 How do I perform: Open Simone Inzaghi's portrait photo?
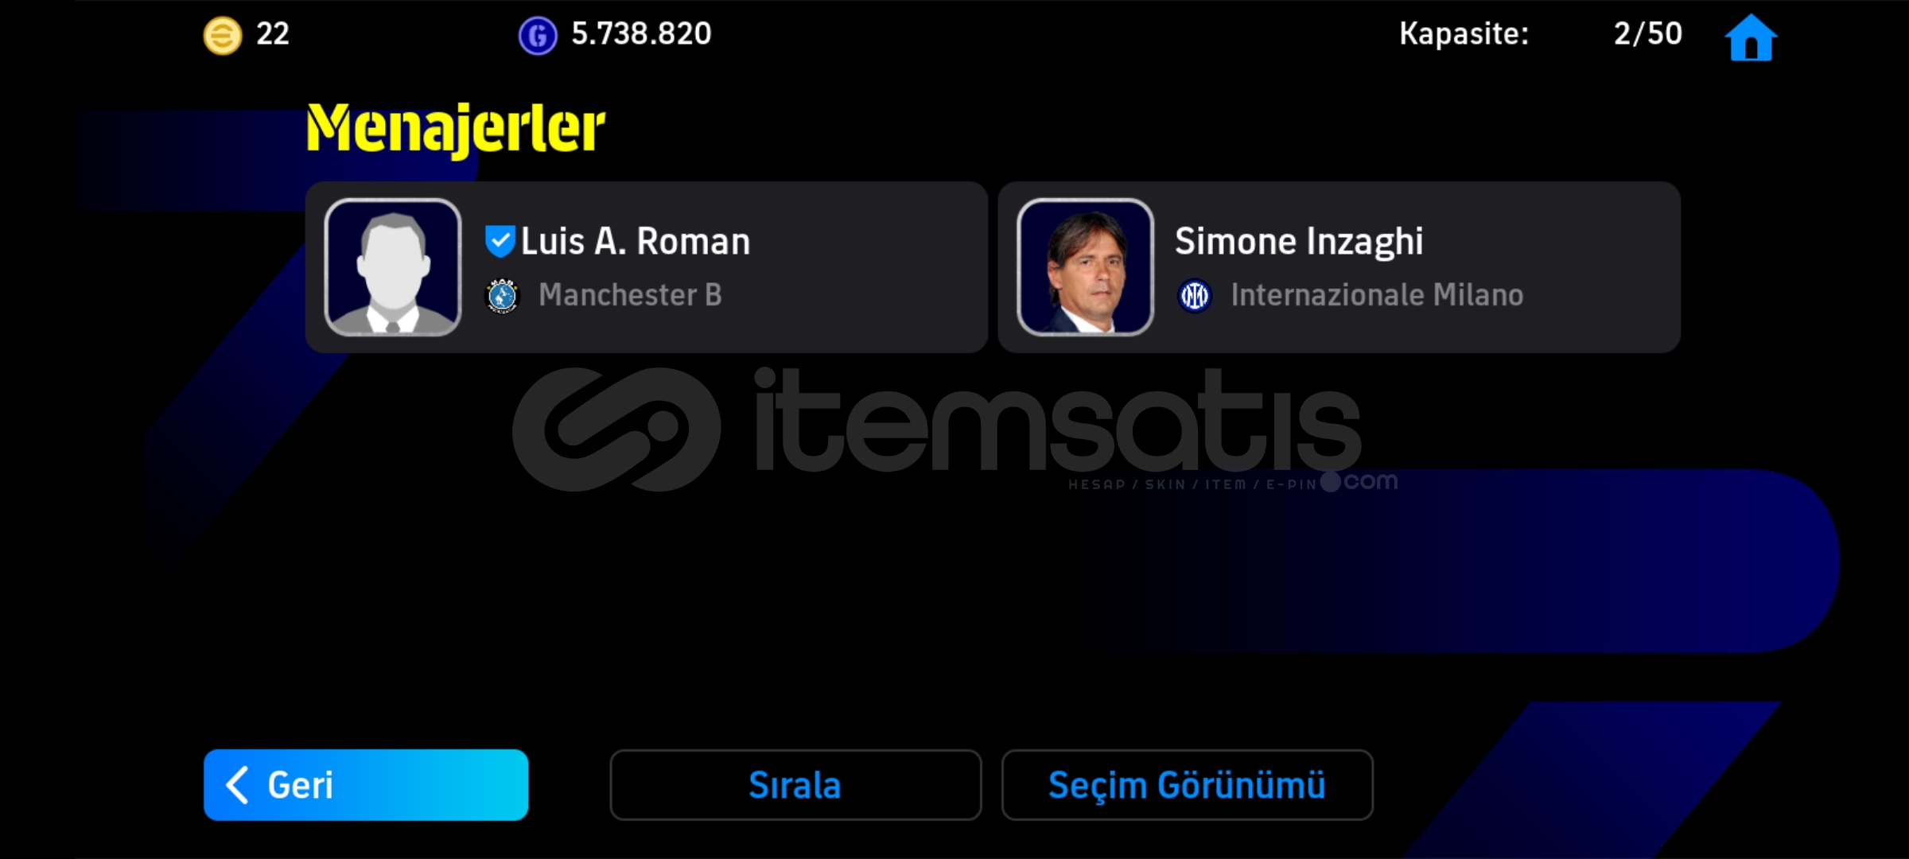point(1085,267)
